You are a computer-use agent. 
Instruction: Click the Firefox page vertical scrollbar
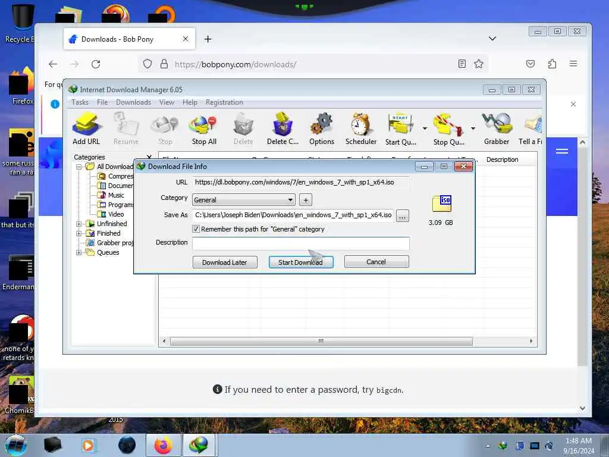(582, 256)
